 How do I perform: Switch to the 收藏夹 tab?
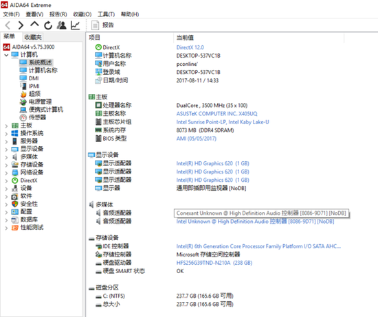[33, 37]
